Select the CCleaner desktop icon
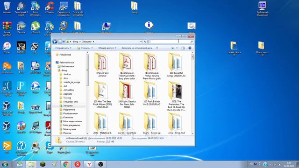Image resolution: width=299 pixels, height=168 pixels. coord(50,8)
